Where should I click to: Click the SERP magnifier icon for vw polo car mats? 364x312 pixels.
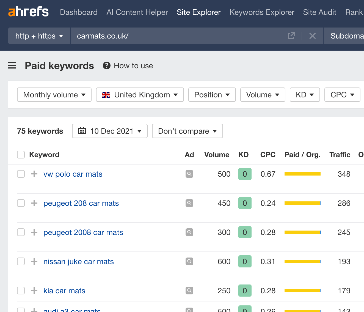click(x=189, y=174)
